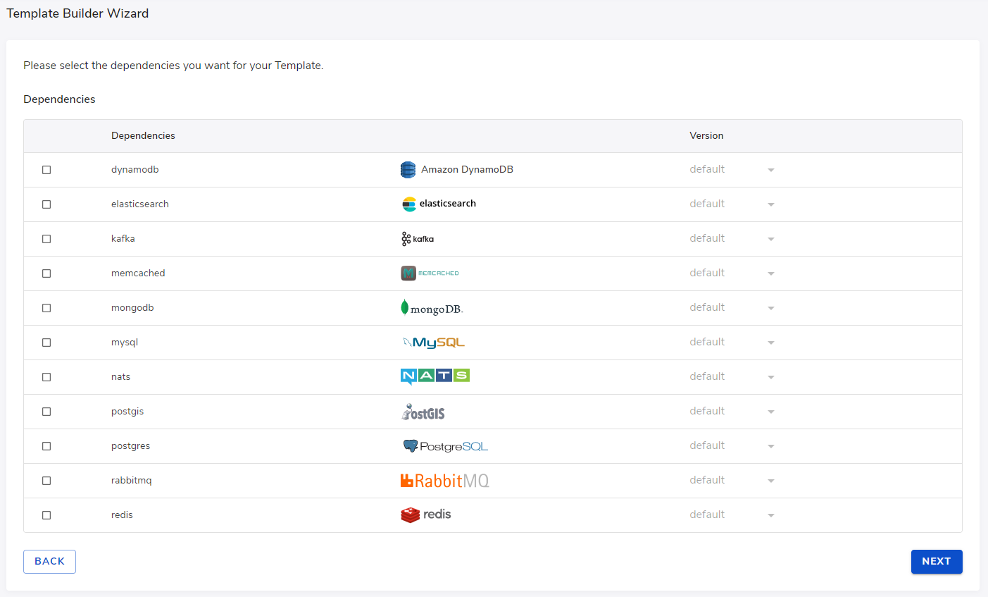Click the PostGIS logo
This screenshot has width=988, height=597.
tap(423, 412)
